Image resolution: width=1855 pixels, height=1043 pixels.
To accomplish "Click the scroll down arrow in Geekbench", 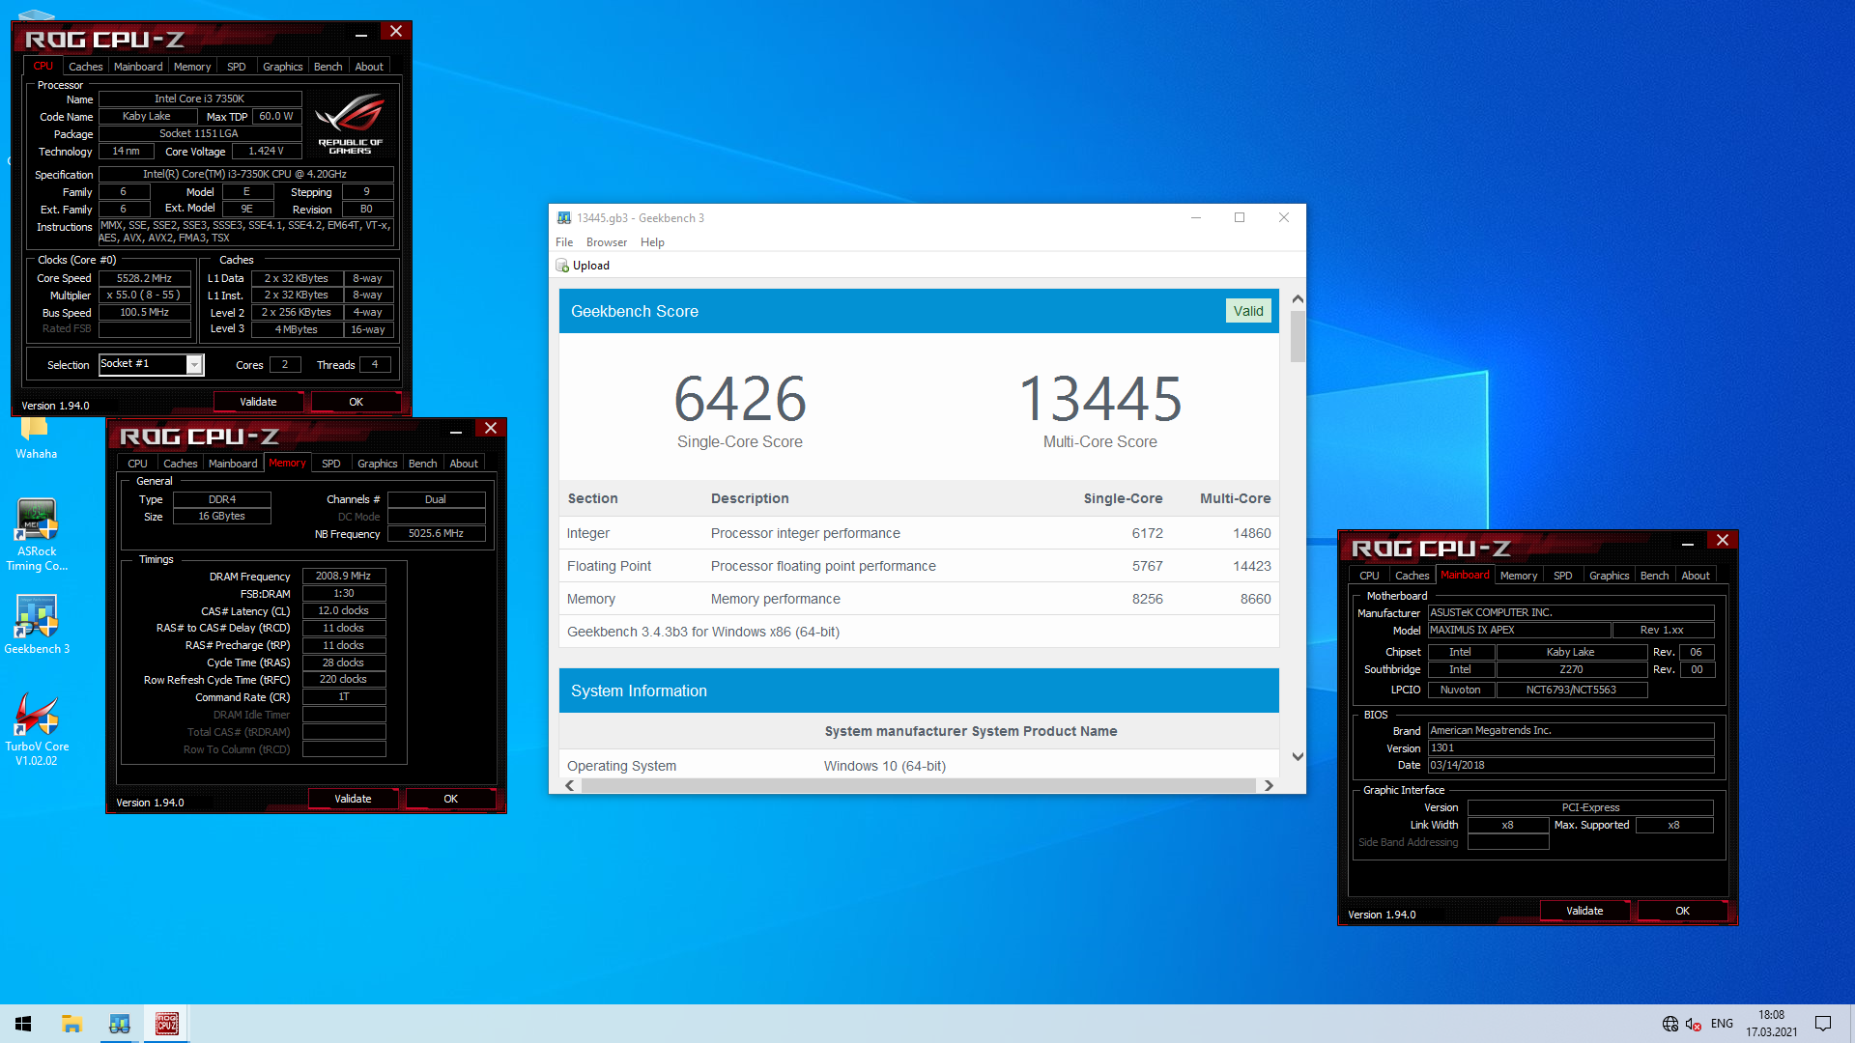I will point(1298,756).
